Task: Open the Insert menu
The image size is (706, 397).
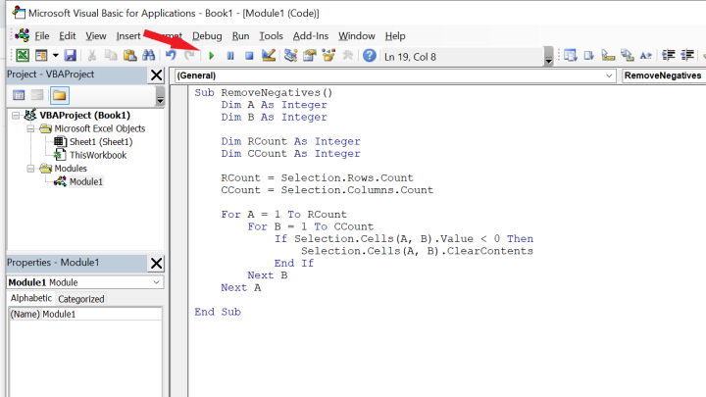Action: (x=128, y=36)
